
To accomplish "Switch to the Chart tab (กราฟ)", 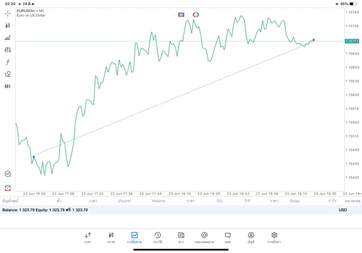I will (x=111, y=237).
